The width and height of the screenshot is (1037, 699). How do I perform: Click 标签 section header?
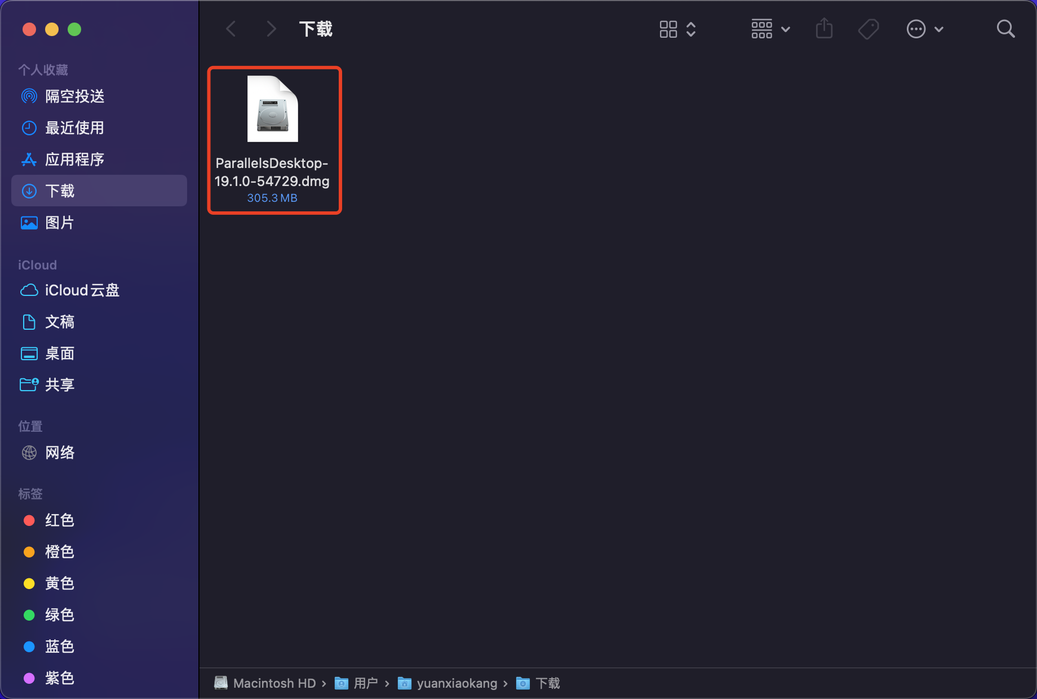click(30, 494)
